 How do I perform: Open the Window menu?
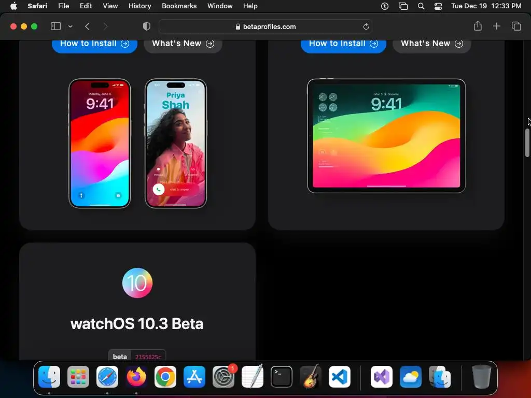tap(220, 6)
